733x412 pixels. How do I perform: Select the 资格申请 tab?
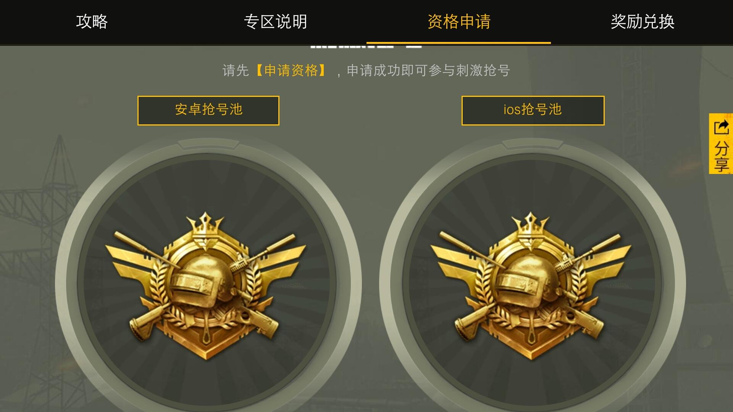pyautogui.click(x=459, y=21)
